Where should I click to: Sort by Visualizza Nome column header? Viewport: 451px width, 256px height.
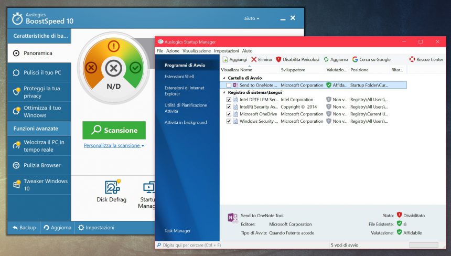click(250, 70)
